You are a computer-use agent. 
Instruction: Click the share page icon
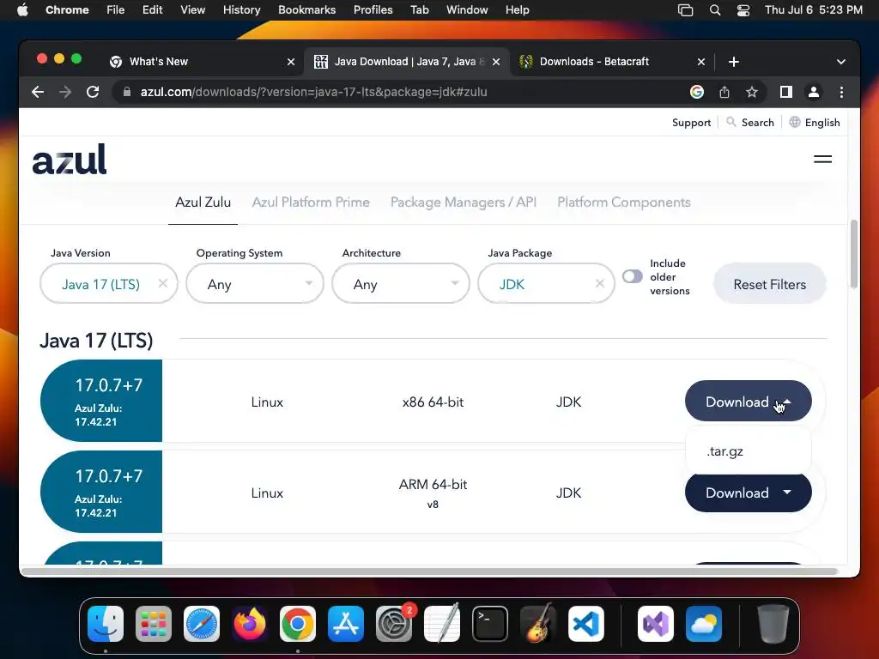724,92
